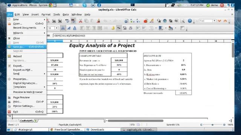Toggle Align Right

[x=94, y=28]
